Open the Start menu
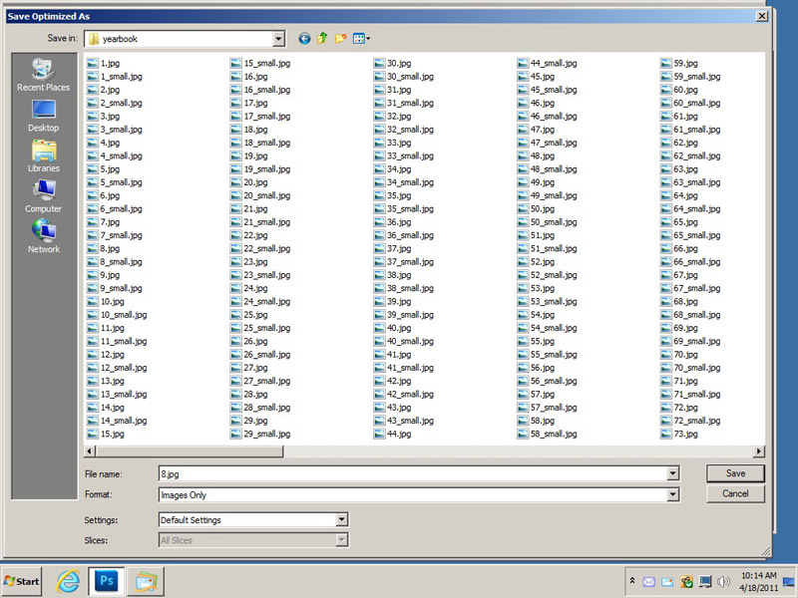This screenshot has width=798, height=598. pyautogui.click(x=21, y=581)
